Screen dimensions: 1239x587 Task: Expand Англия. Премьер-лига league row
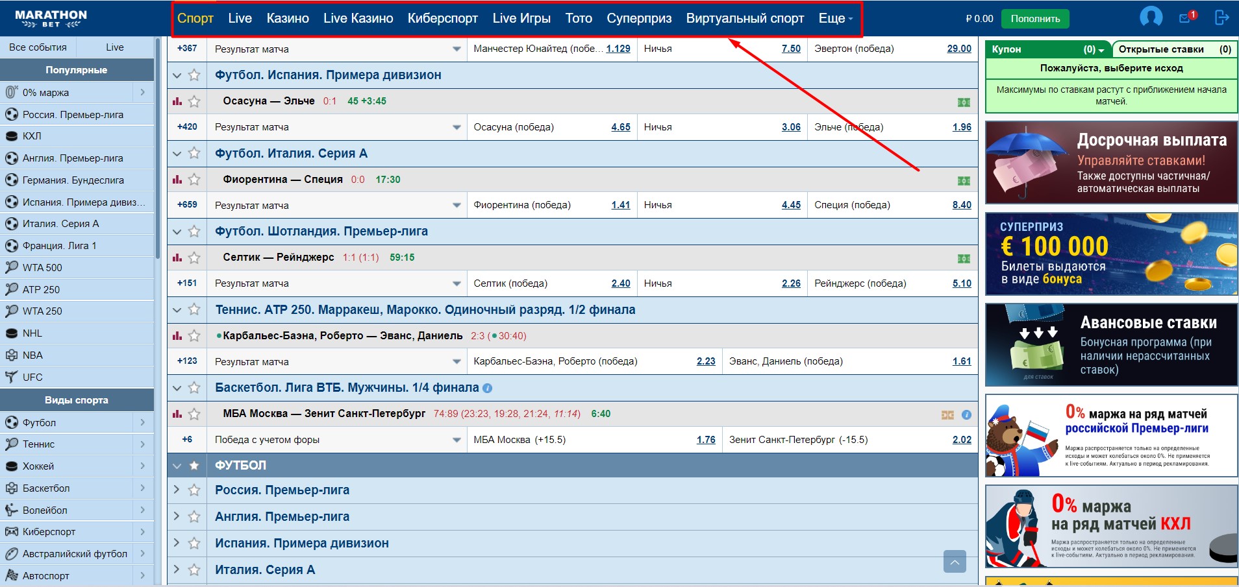[177, 516]
